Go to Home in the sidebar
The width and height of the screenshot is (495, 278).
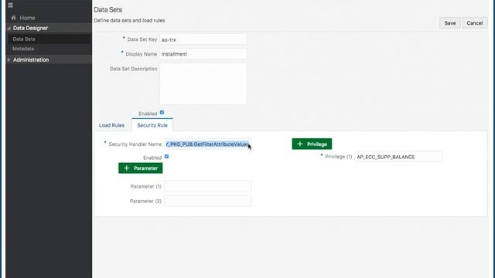[27, 18]
